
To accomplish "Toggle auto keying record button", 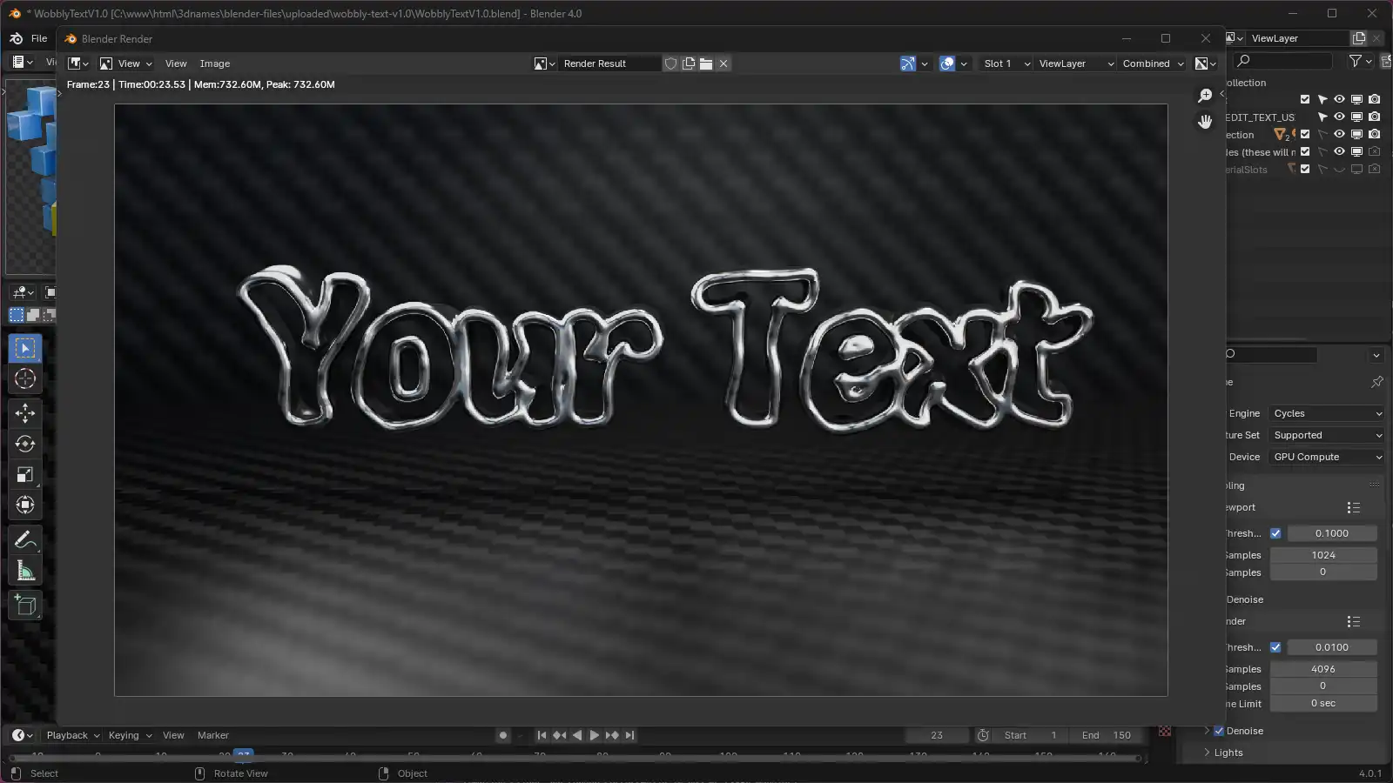I will tap(502, 735).
